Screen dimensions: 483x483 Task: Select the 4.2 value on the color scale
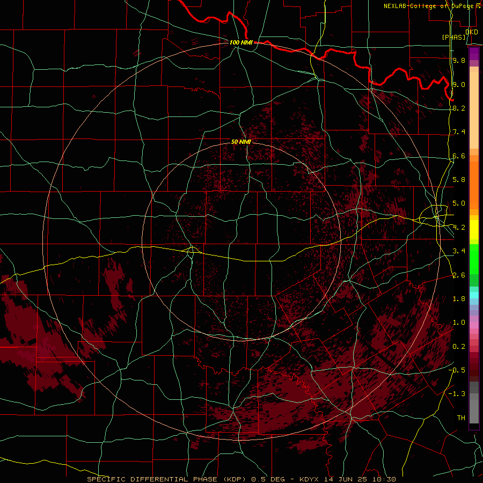(459, 228)
